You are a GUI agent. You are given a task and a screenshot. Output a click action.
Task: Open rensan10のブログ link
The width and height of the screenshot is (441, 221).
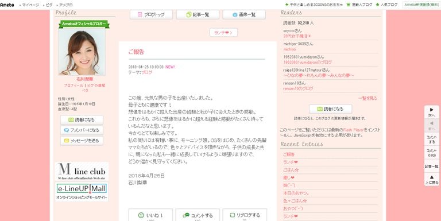click(298, 88)
